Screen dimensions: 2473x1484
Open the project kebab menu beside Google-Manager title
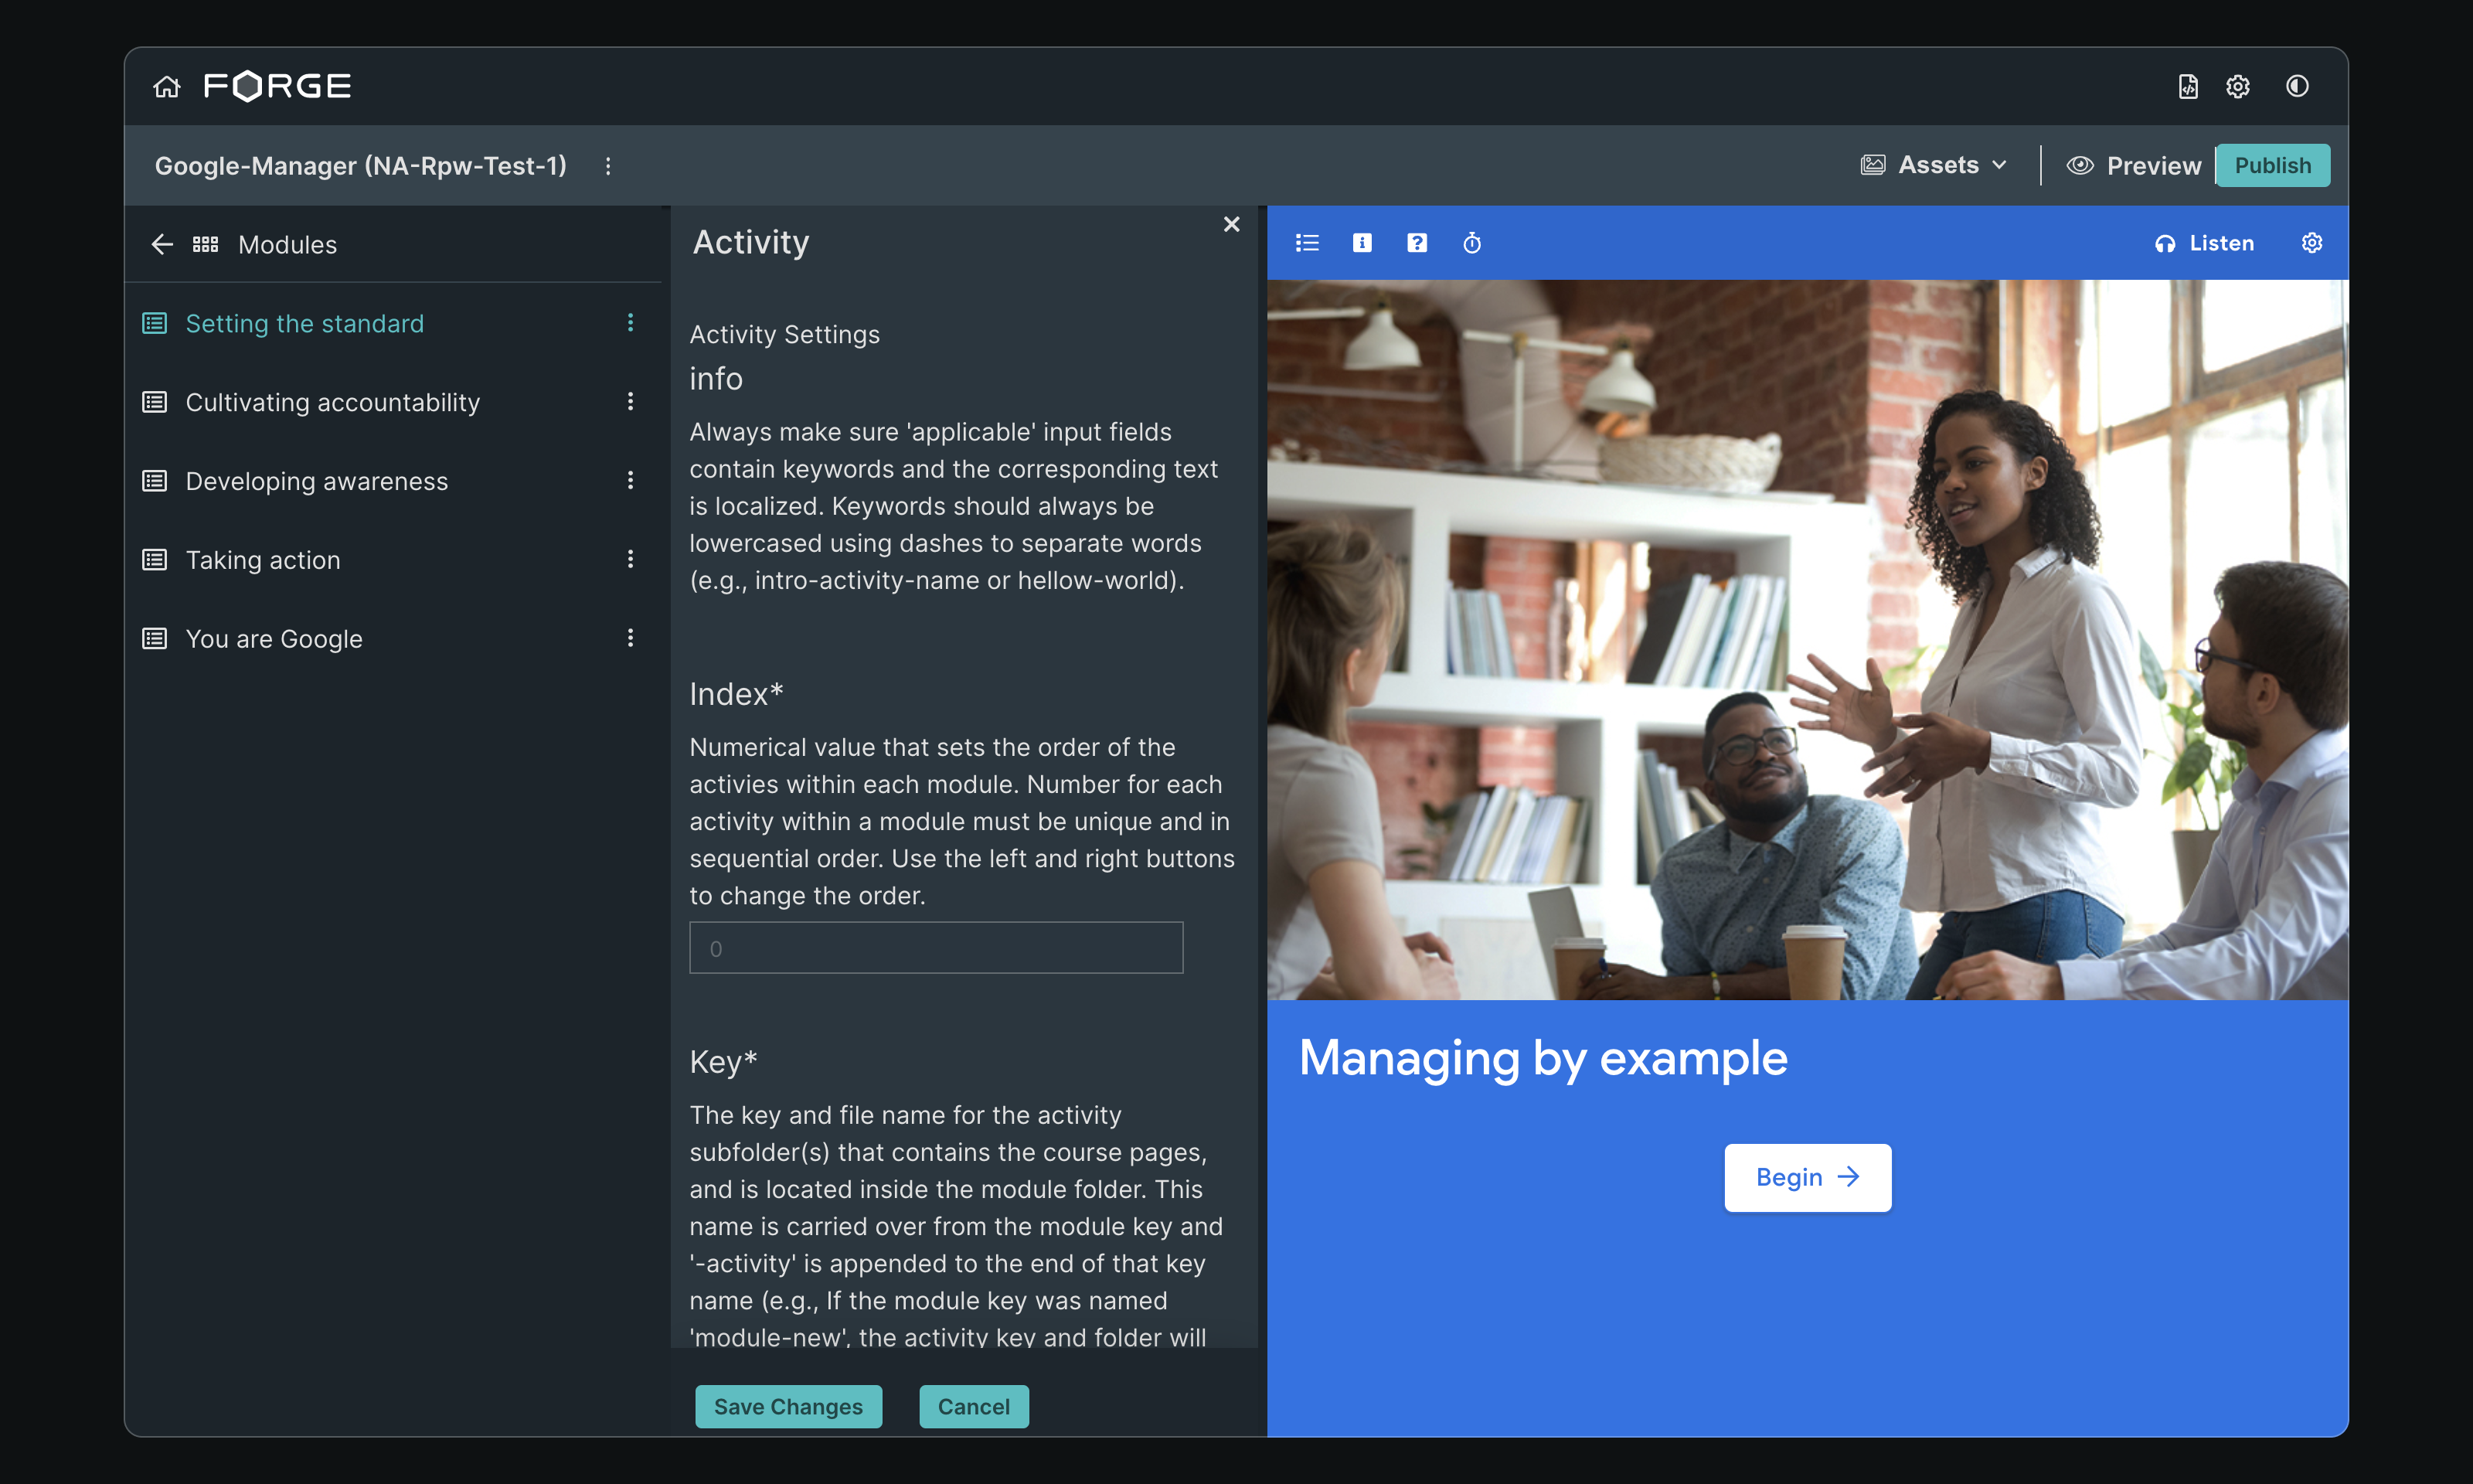[x=607, y=166]
